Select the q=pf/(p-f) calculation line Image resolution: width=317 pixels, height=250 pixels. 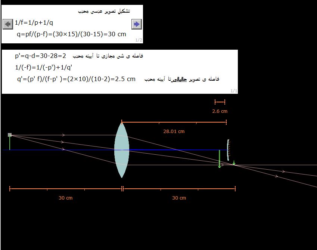(x=71, y=34)
